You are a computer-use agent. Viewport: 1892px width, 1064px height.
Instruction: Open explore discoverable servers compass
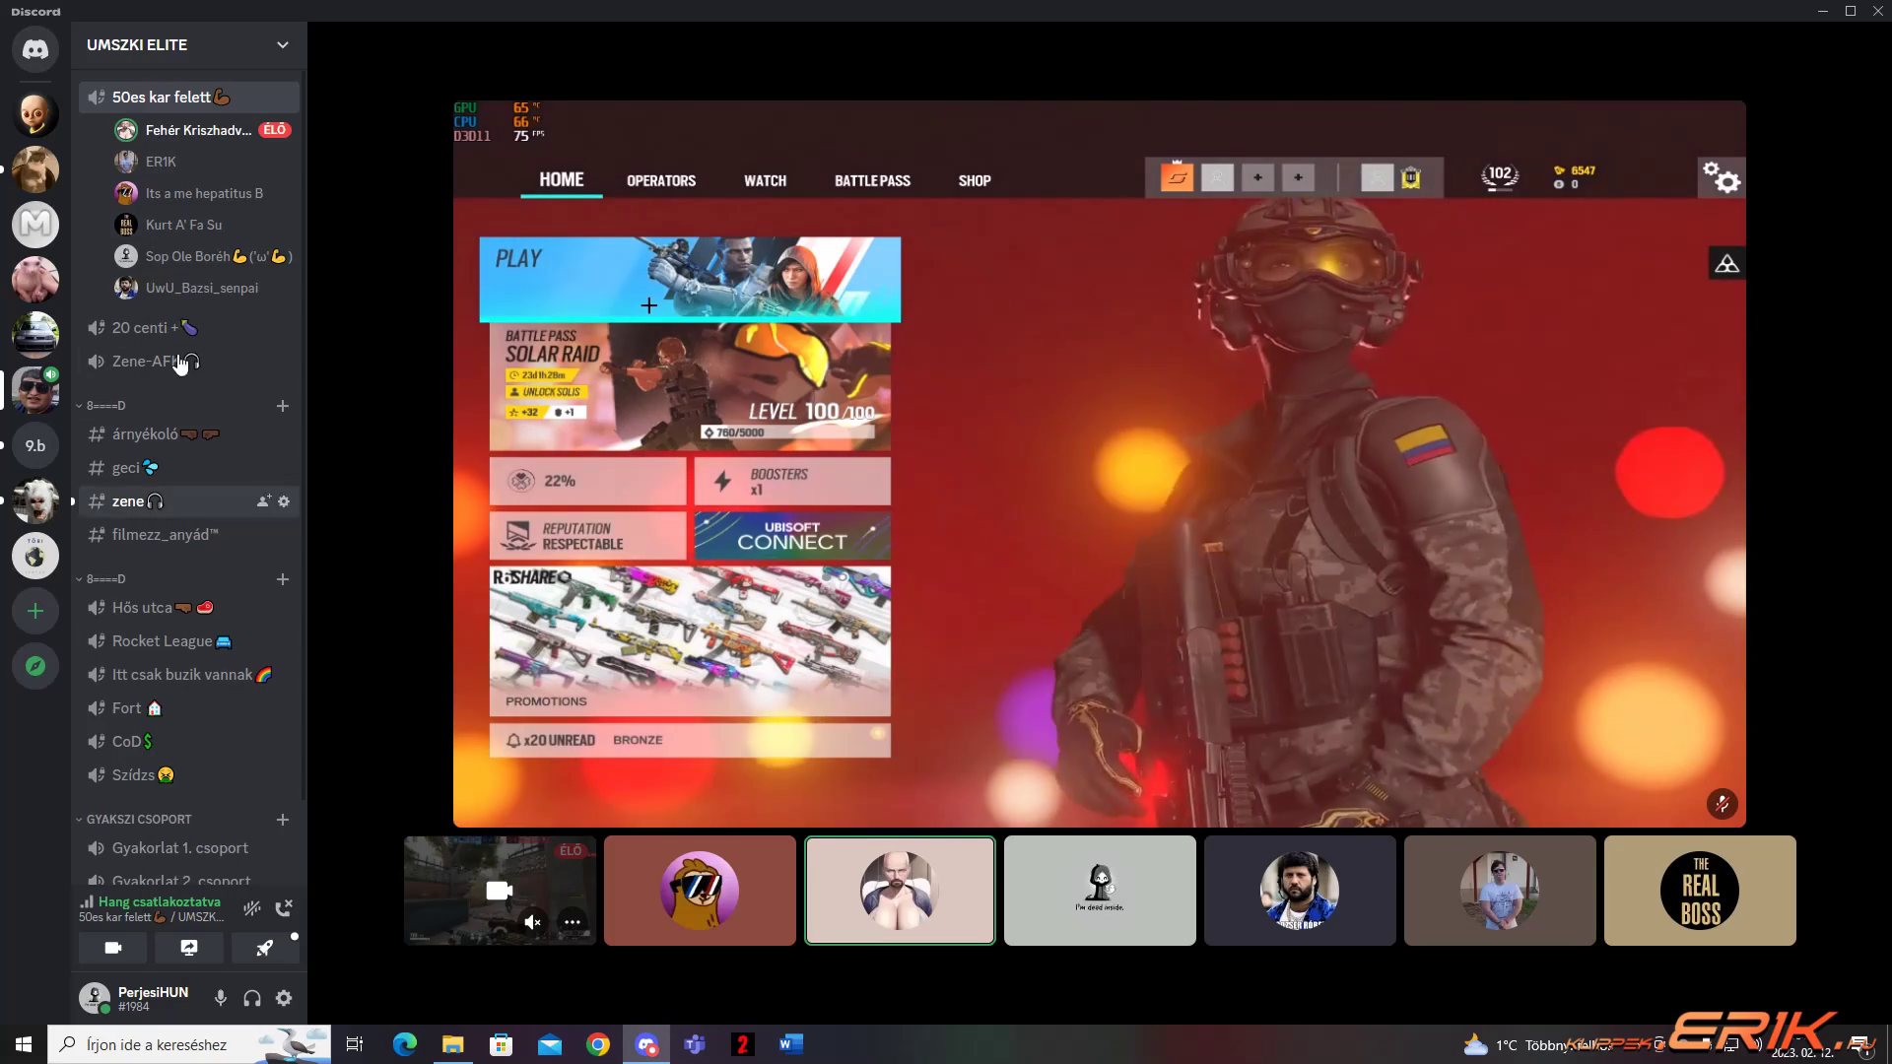(35, 667)
